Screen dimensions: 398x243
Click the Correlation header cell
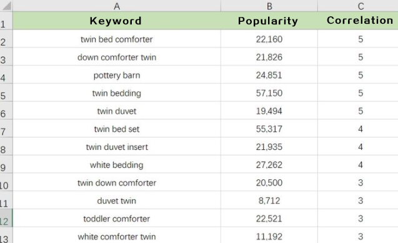tap(358, 21)
